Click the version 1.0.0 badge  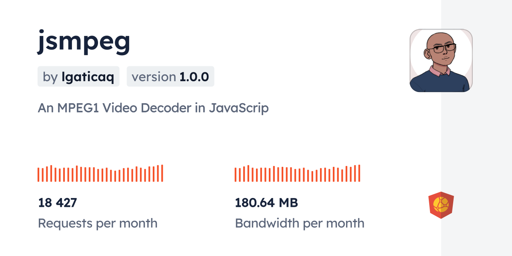click(x=170, y=77)
